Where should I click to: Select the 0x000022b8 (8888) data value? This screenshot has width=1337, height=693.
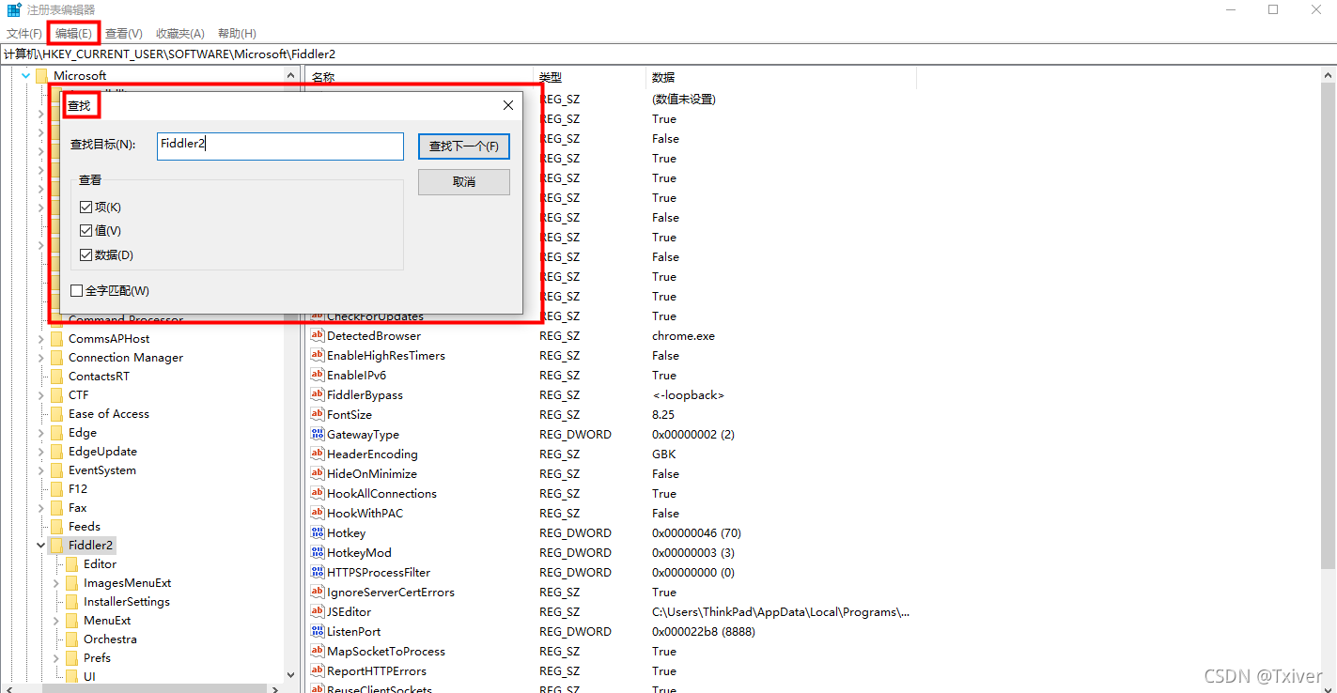[x=704, y=631]
